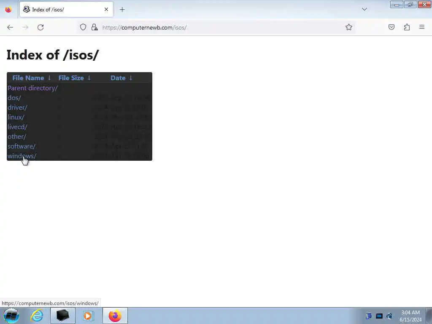Click the address bar URL

(144, 27)
